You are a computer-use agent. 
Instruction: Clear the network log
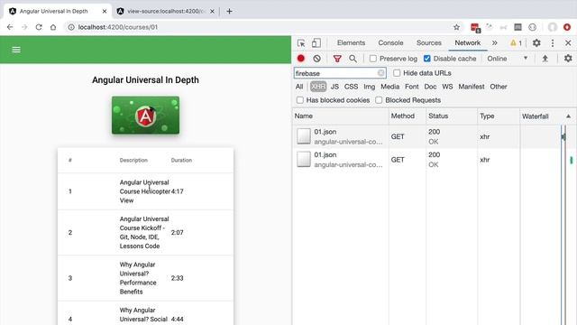coord(316,59)
